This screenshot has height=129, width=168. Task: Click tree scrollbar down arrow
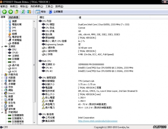click(34, 122)
